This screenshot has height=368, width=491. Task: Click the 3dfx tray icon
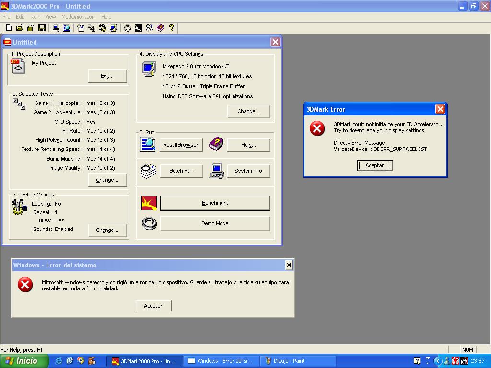[x=464, y=361]
